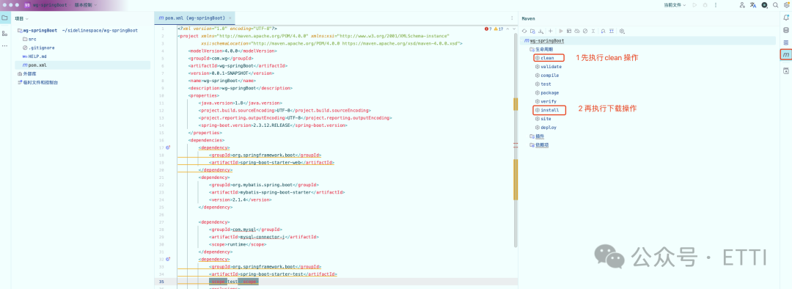Open Database tool window in right sidebar
The image size is (792, 289).
785,30
